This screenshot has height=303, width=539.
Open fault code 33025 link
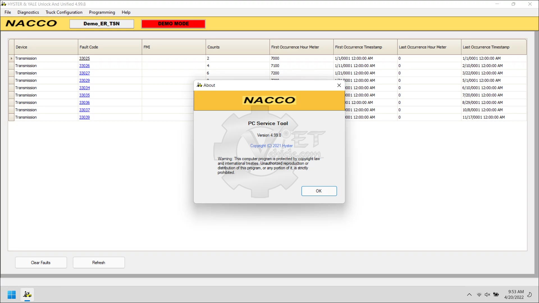[84, 58]
